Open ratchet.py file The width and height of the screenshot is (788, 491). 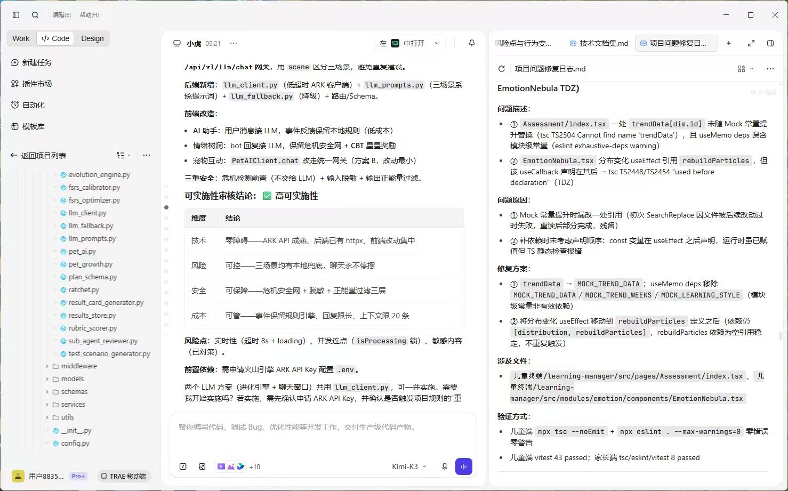click(x=79, y=289)
